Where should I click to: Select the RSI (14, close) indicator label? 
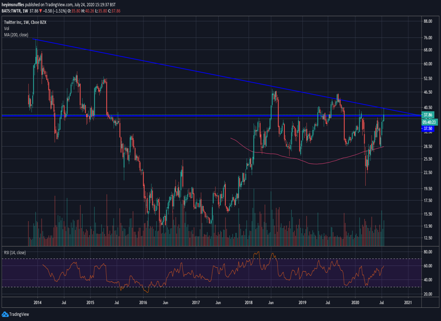click(x=15, y=252)
